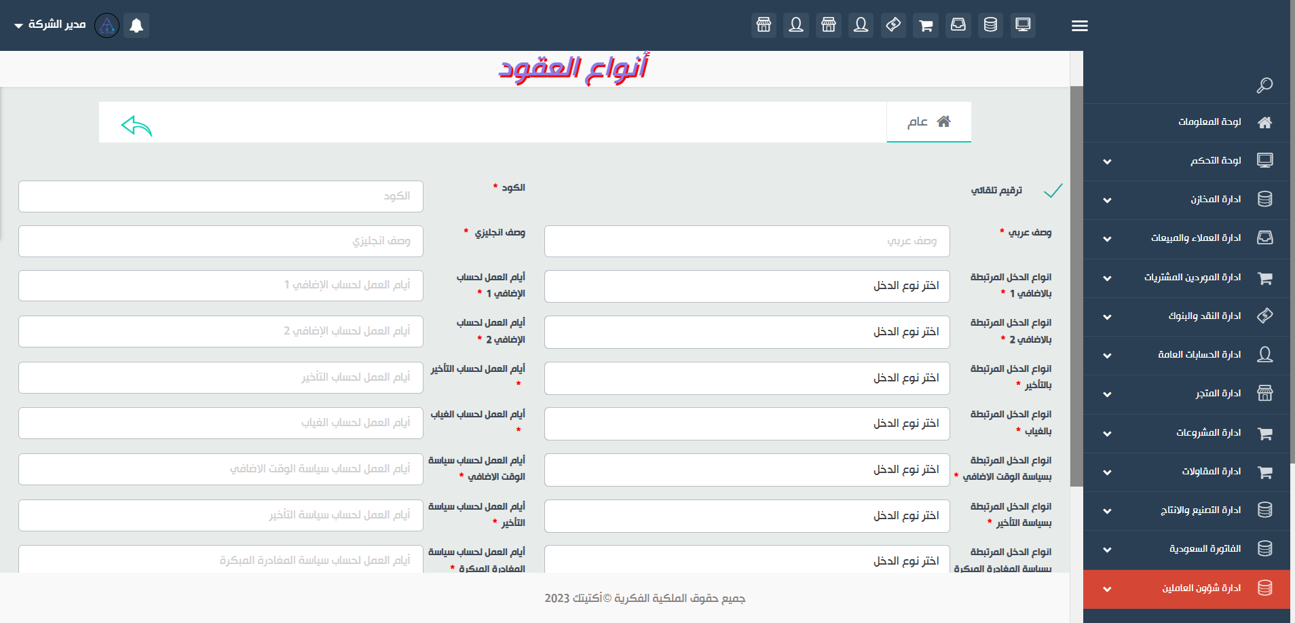Click database icon beside الفاتورة السعودية
Image resolution: width=1295 pixels, height=623 pixels.
point(1264,549)
